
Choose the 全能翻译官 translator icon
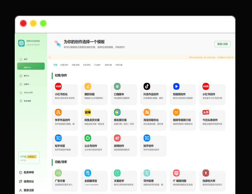[88, 173]
